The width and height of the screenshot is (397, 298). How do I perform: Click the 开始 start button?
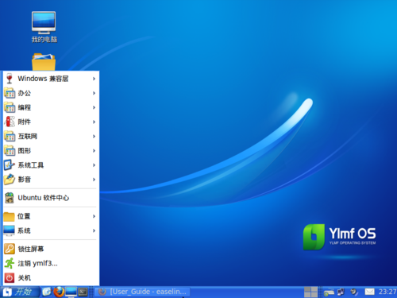tap(20, 292)
